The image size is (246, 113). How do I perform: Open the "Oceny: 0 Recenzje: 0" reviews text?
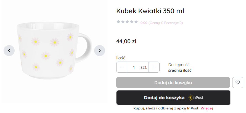point(166,23)
